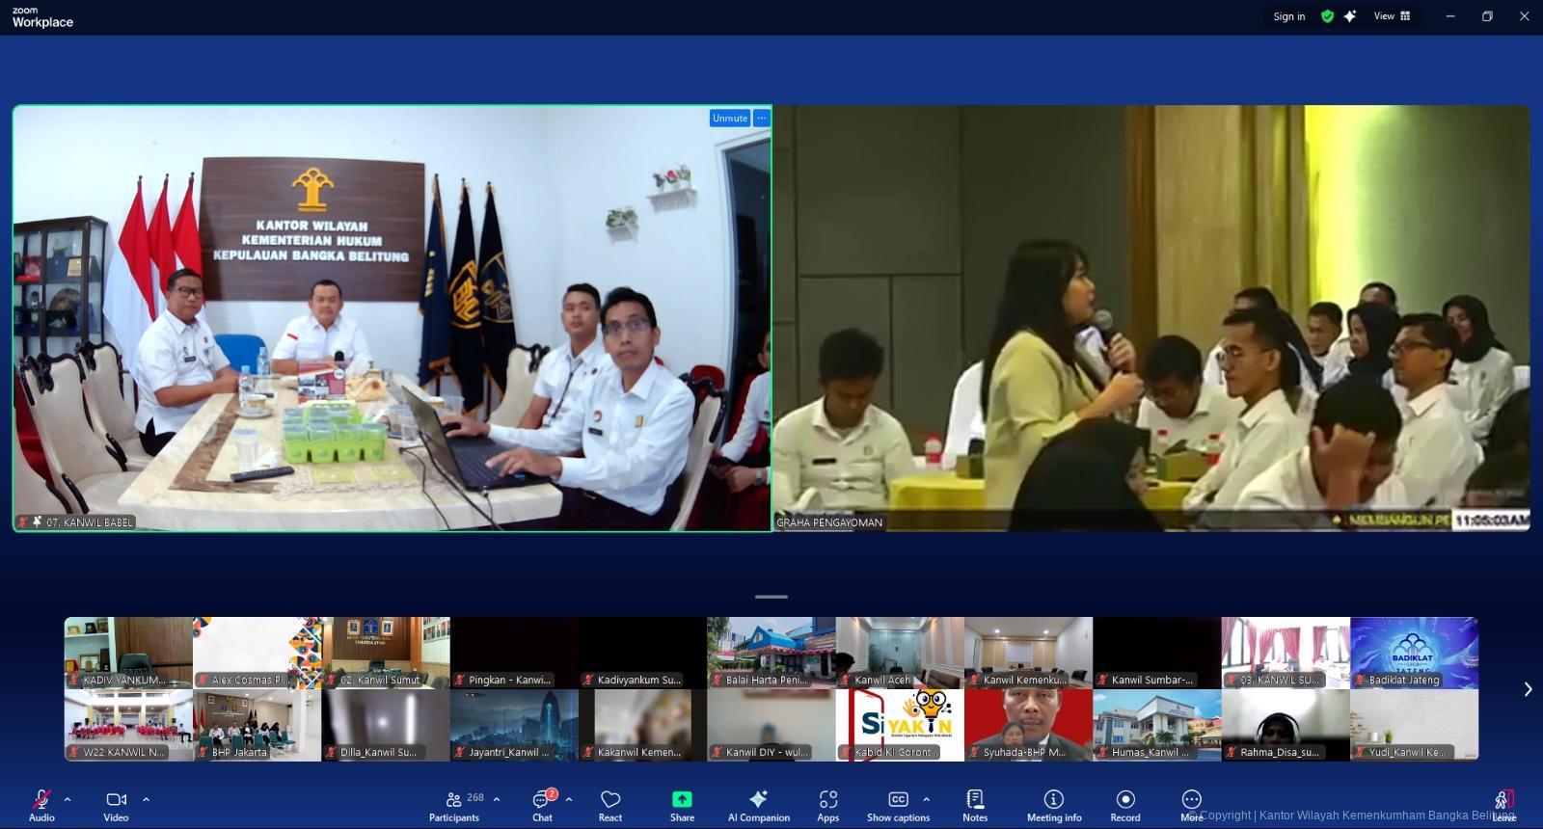Viewport: 1543px width, 829px height.
Task: Show Meeting info
Action: (1054, 806)
